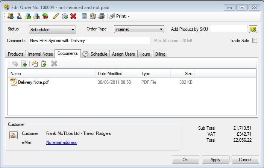Open the Order Type dropdown showing Internet
Screen dimensions: 264x168
[x=139, y=29]
